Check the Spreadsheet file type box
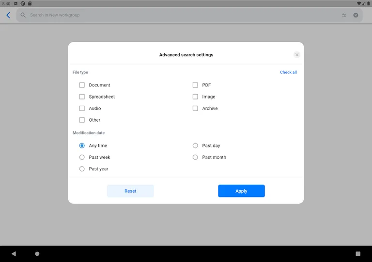 click(82, 97)
